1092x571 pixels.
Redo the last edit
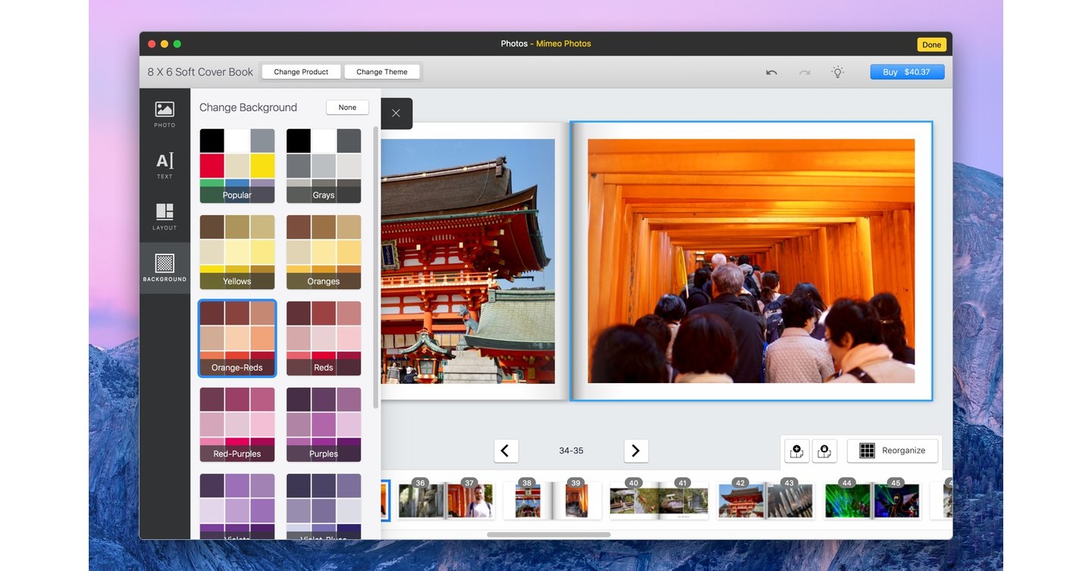(803, 71)
